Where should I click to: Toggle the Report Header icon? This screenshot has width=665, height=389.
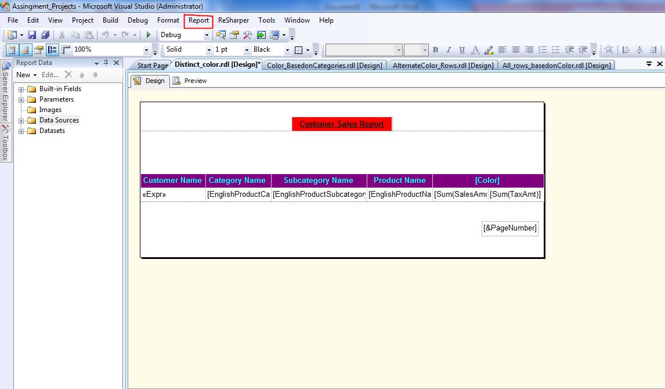pos(12,50)
